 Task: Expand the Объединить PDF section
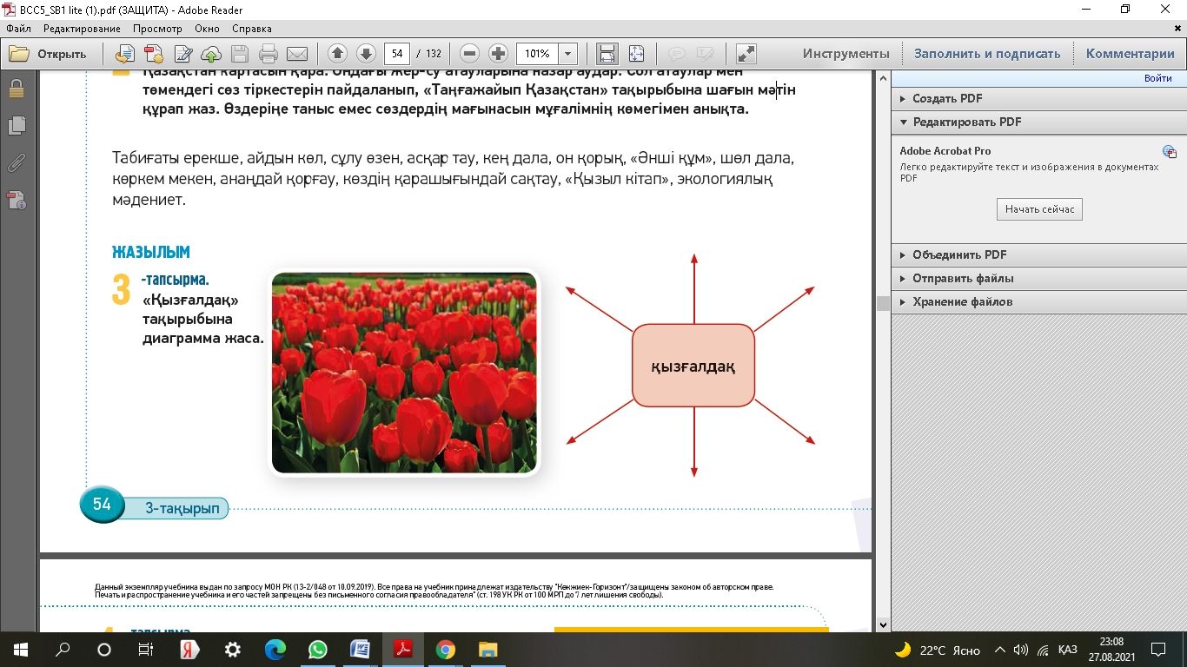click(x=958, y=255)
